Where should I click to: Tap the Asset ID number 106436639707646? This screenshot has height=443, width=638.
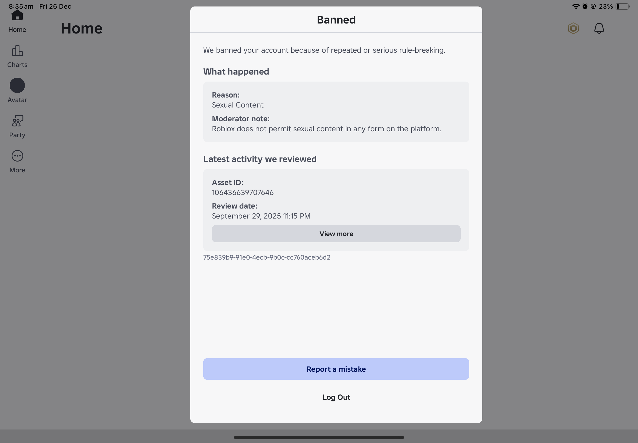242,192
